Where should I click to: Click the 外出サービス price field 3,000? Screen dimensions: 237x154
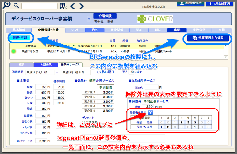tap(41, 141)
